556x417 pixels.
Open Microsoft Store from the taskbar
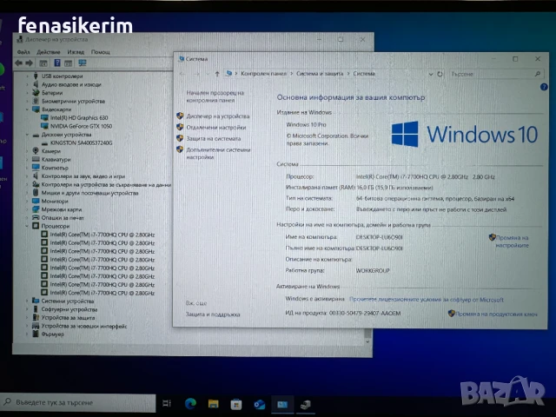click(x=235, y=404)
